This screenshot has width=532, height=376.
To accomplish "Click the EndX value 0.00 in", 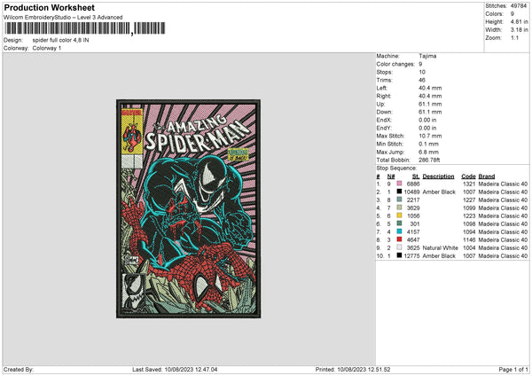I will [427, 120].
